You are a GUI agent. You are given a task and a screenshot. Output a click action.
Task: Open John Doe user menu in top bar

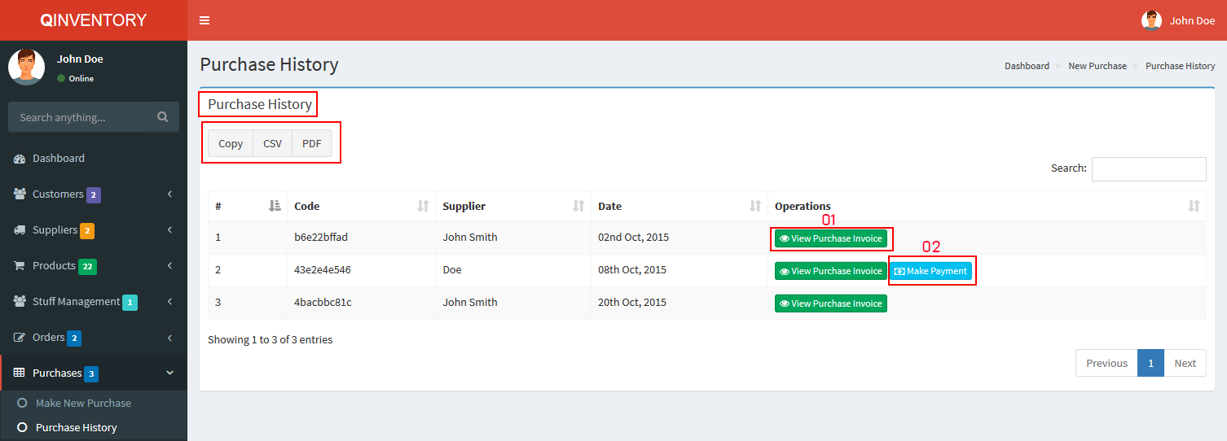[1178, 20]
